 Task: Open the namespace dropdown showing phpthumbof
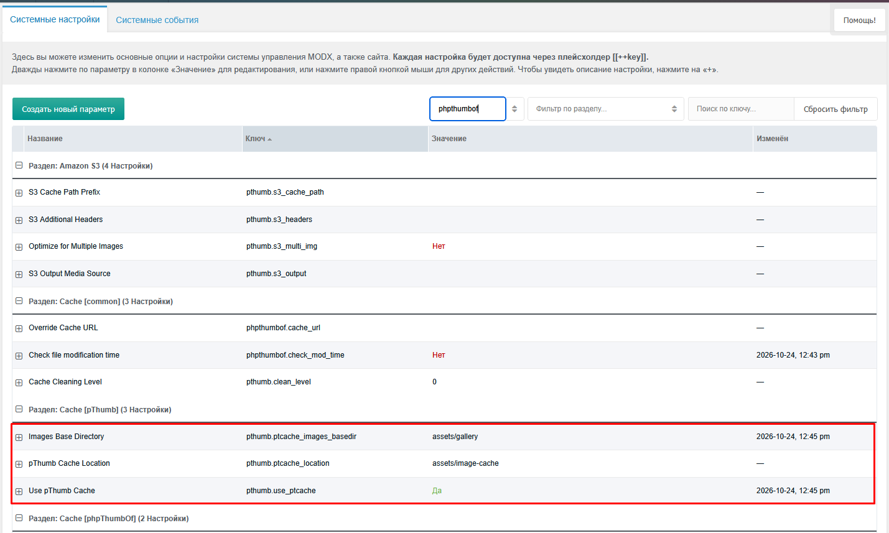pyautogui.click(x=514, y=109)
